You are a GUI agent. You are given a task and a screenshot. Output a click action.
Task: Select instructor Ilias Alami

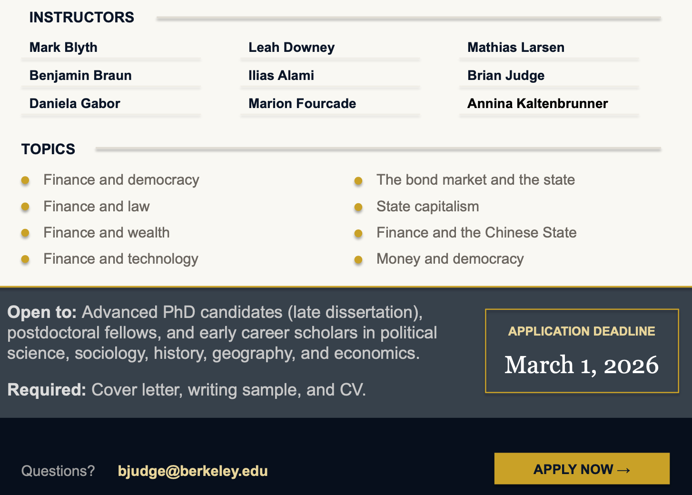[x=281, y=76]
